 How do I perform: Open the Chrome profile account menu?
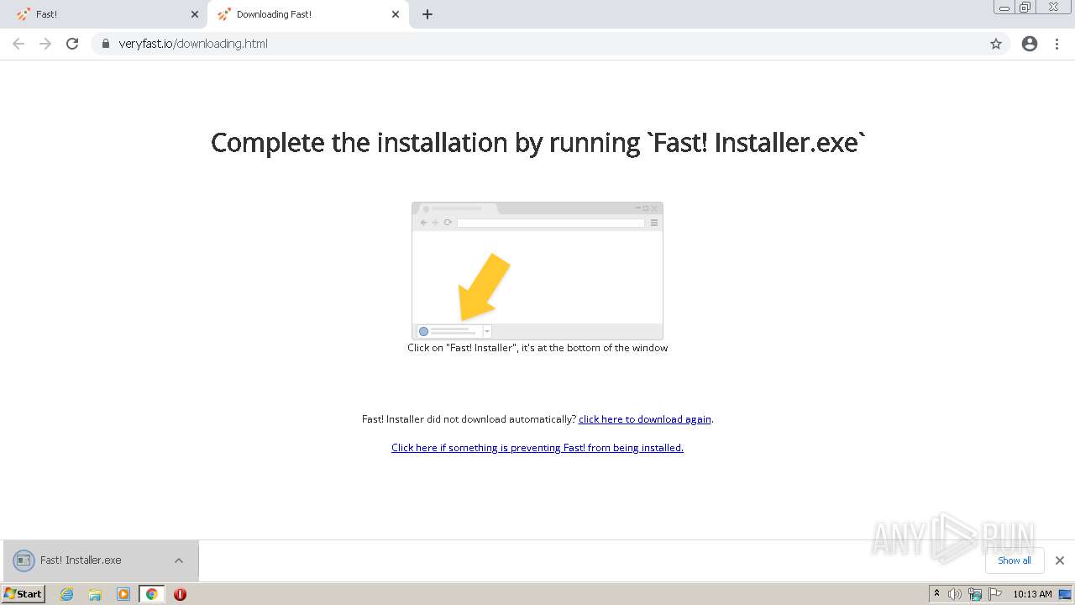1030,44
